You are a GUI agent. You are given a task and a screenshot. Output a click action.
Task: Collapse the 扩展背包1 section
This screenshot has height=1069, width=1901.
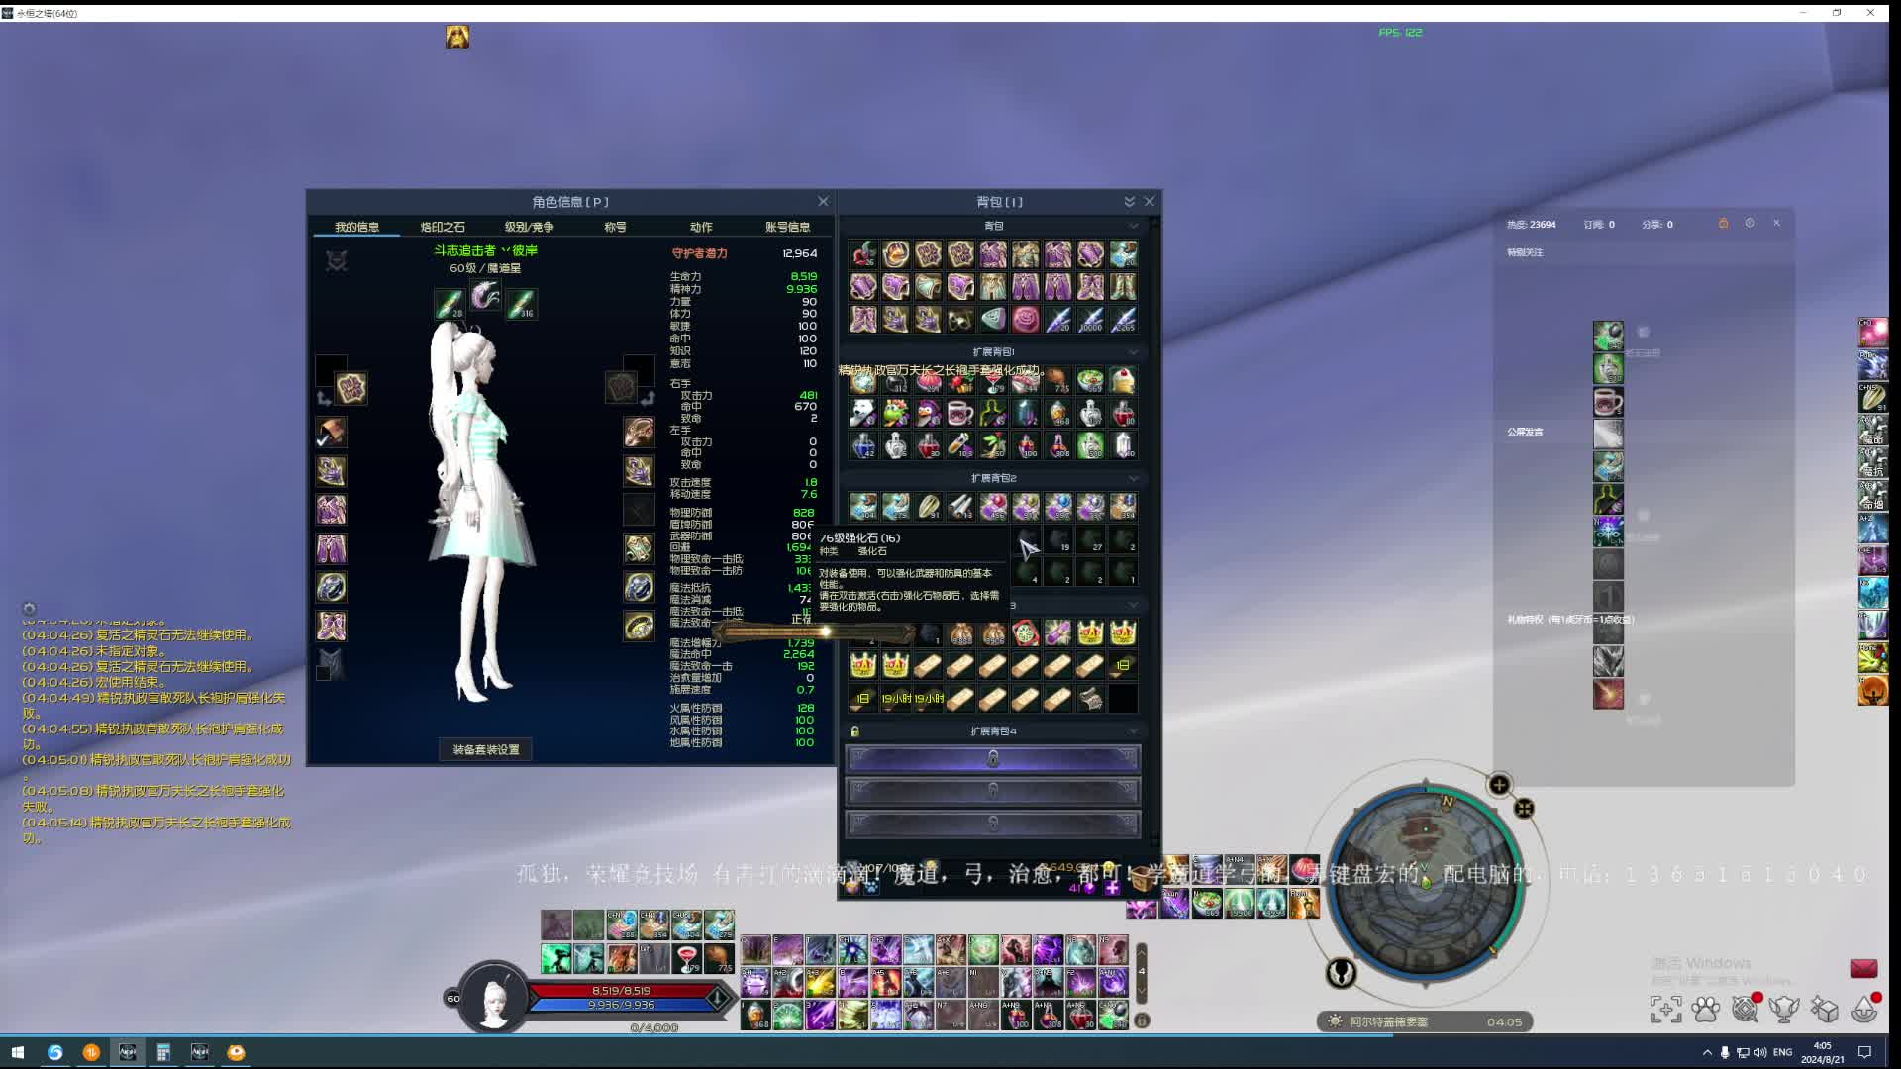click(x=1133, y=351)
